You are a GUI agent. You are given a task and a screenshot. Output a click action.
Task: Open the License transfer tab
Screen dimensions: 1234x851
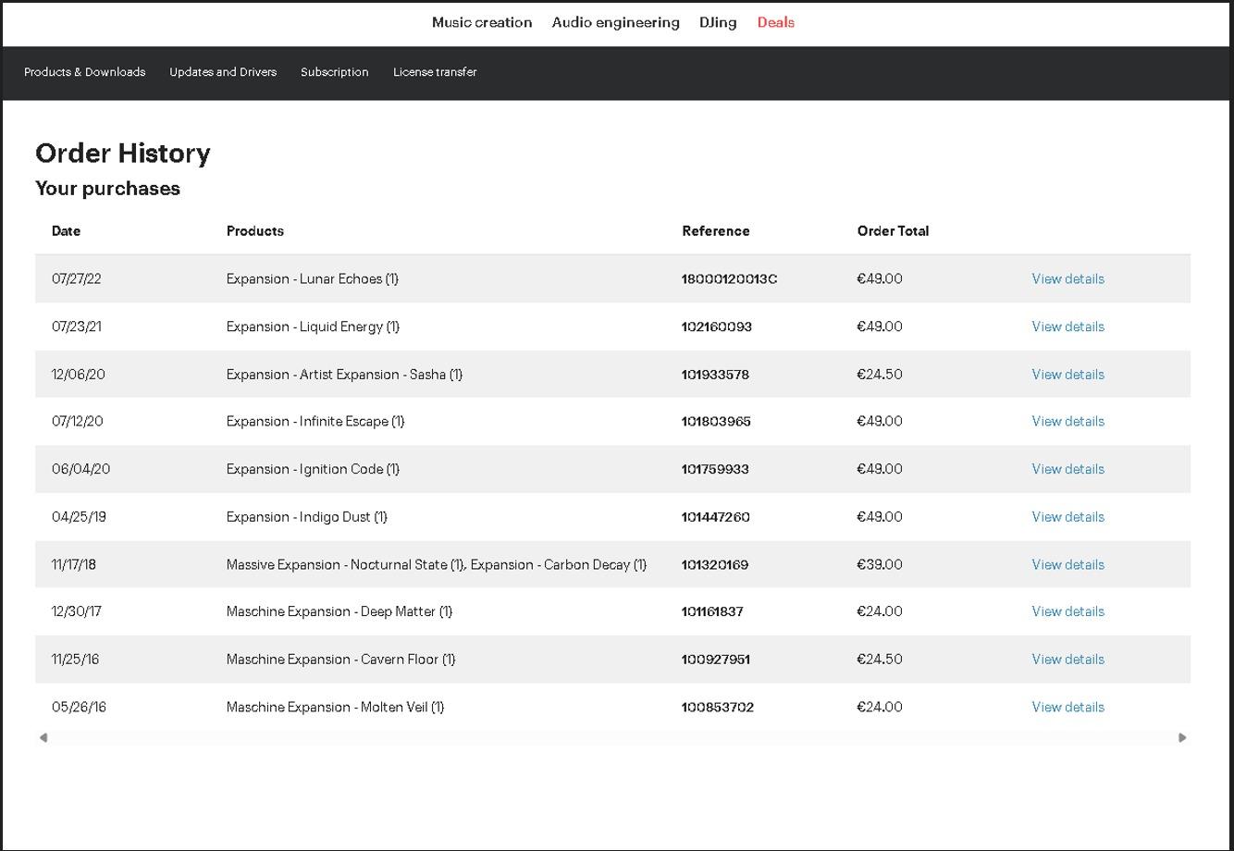pos(435,72)
